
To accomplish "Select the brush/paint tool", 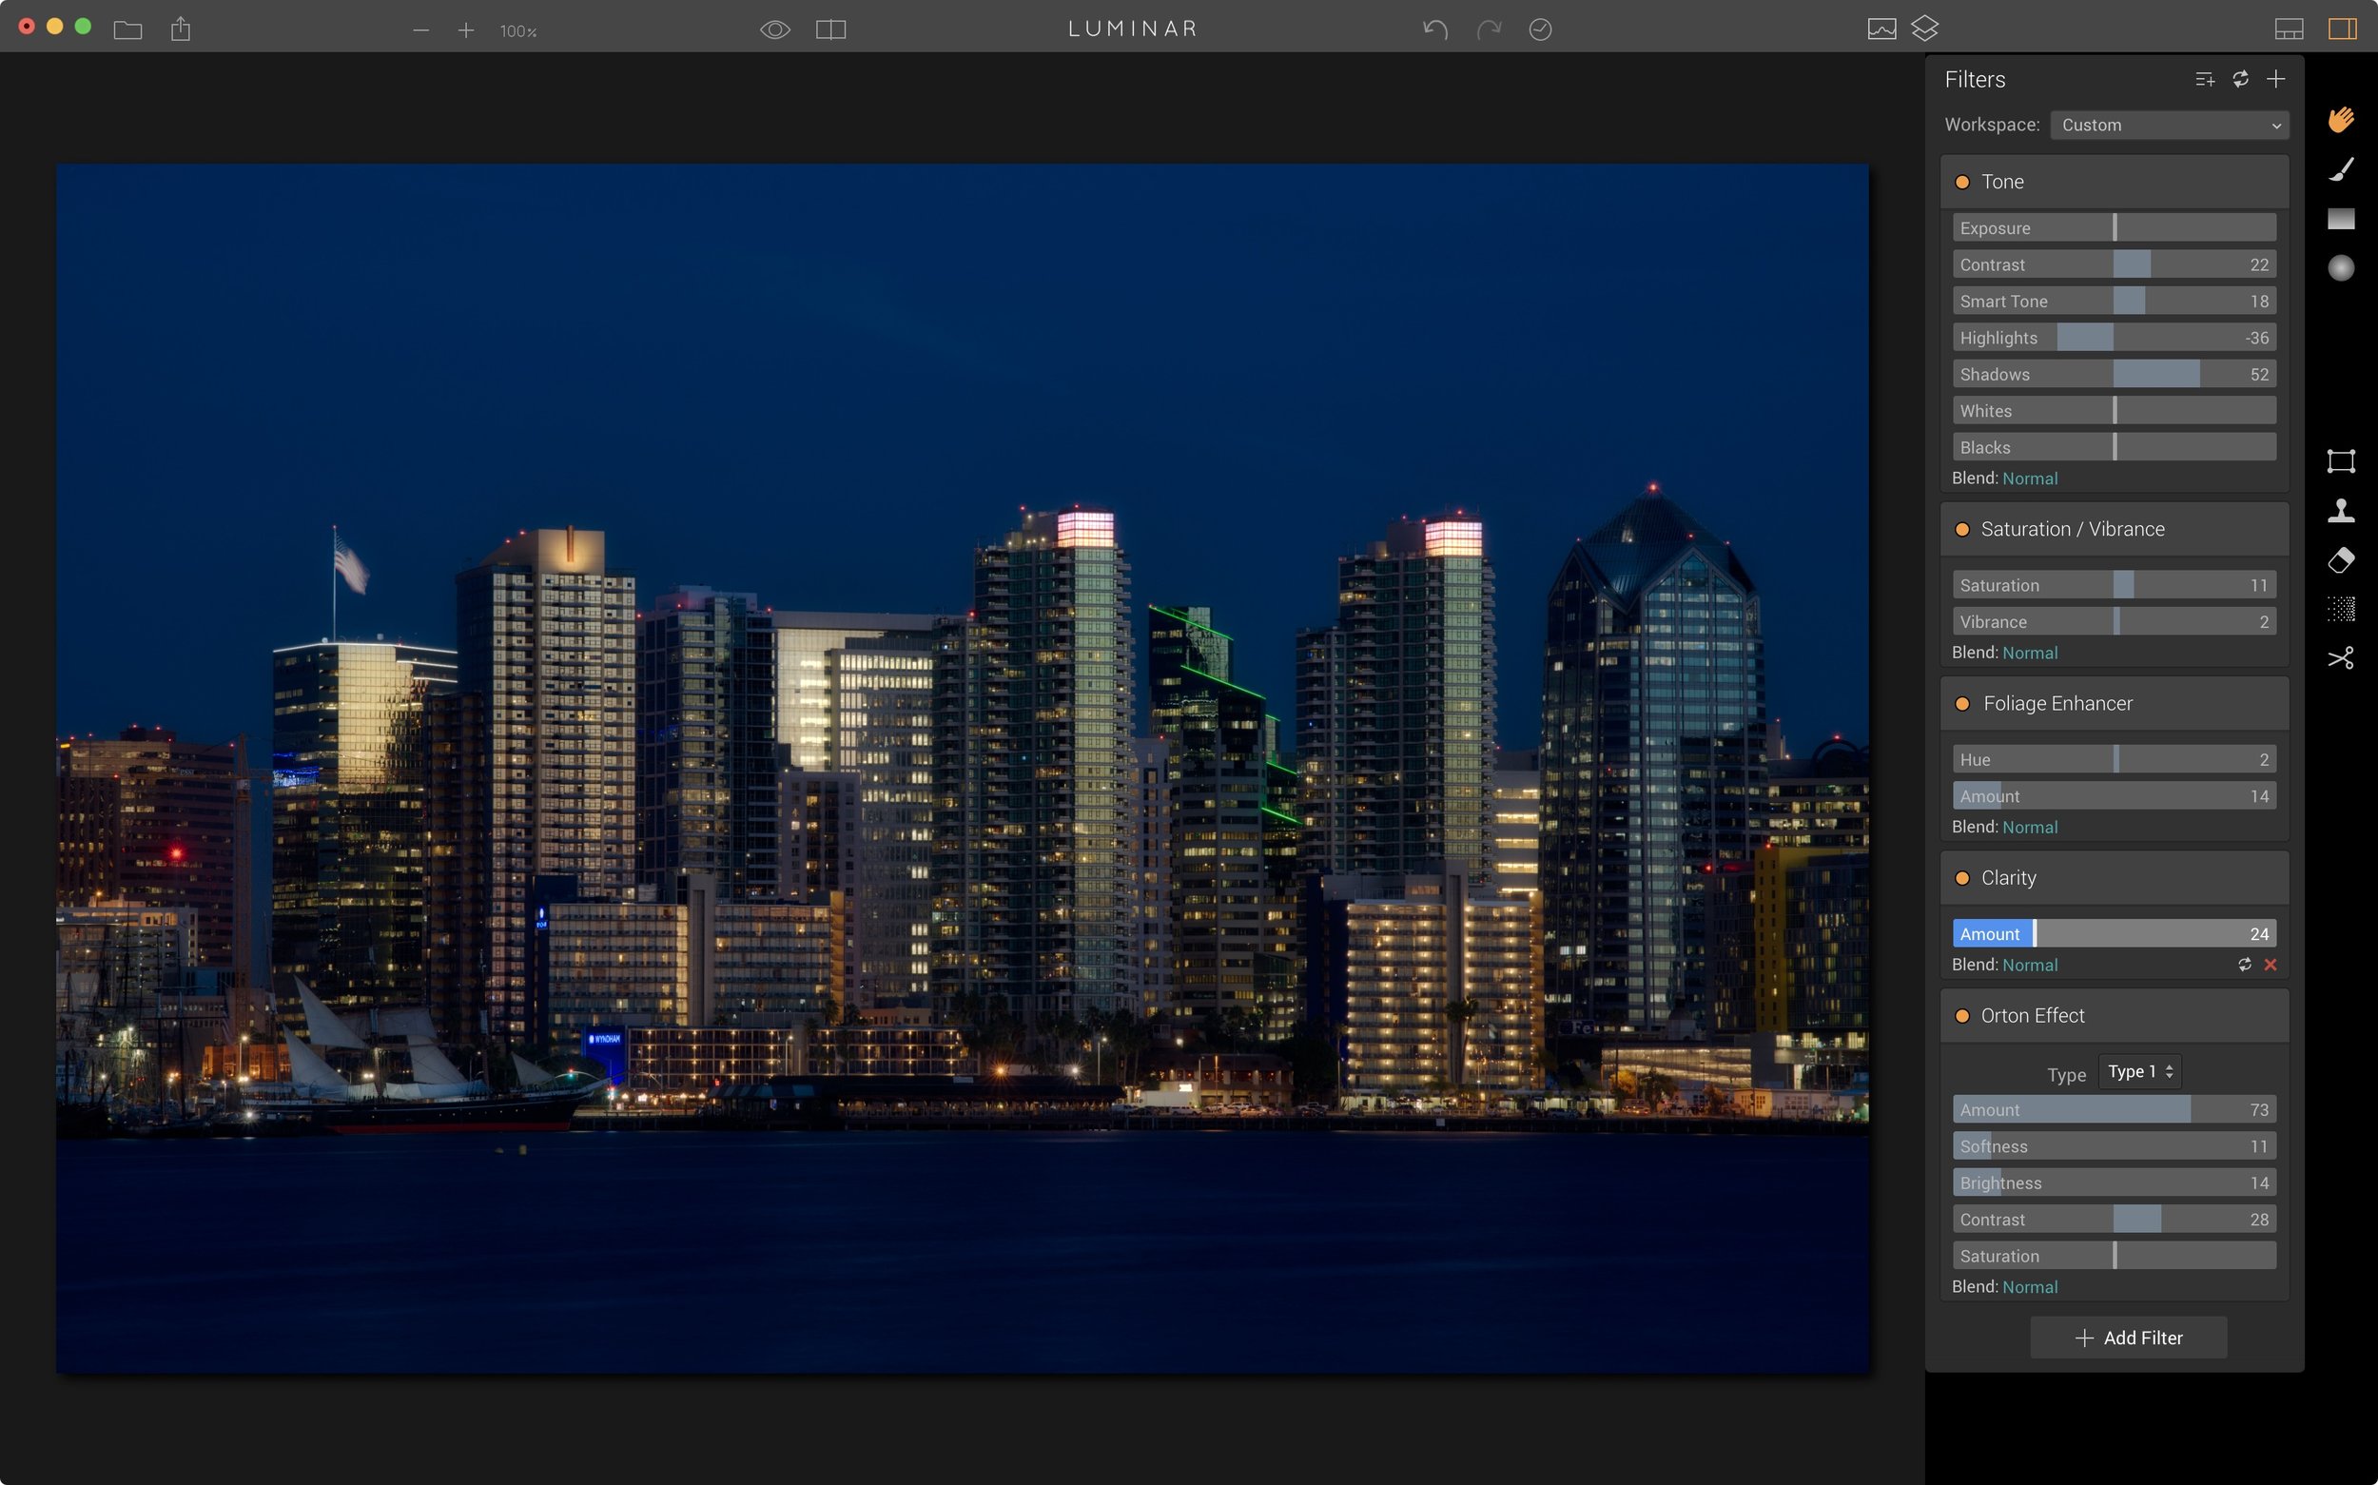I will pos(2340,169).
